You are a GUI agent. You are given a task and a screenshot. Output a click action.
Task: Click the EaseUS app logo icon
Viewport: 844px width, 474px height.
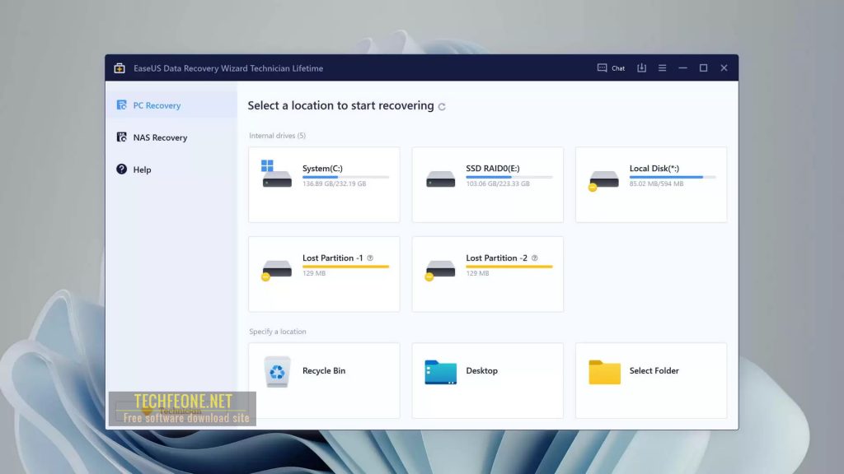[x=120, y=68]
